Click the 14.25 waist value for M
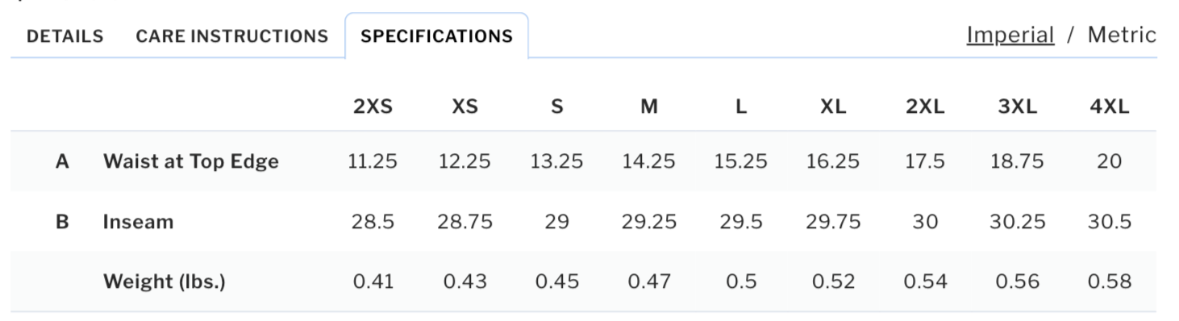 point(649,161)
